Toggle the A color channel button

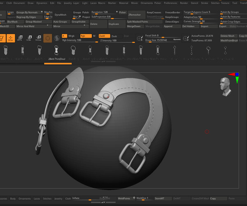65,36
